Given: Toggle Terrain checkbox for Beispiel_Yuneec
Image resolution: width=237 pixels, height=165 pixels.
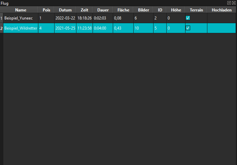Looking at the screenshot, I should pyautogui.click(x=188, y=18).
